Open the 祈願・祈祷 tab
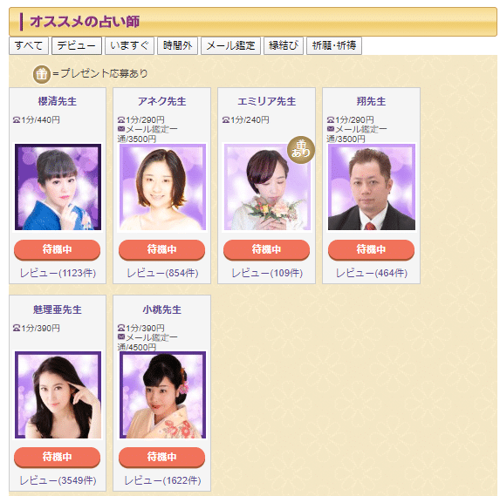 [334, 45]
